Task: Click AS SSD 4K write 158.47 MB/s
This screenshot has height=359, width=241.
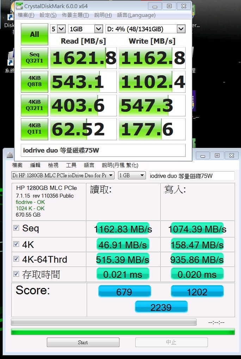Action: point(197,244)
